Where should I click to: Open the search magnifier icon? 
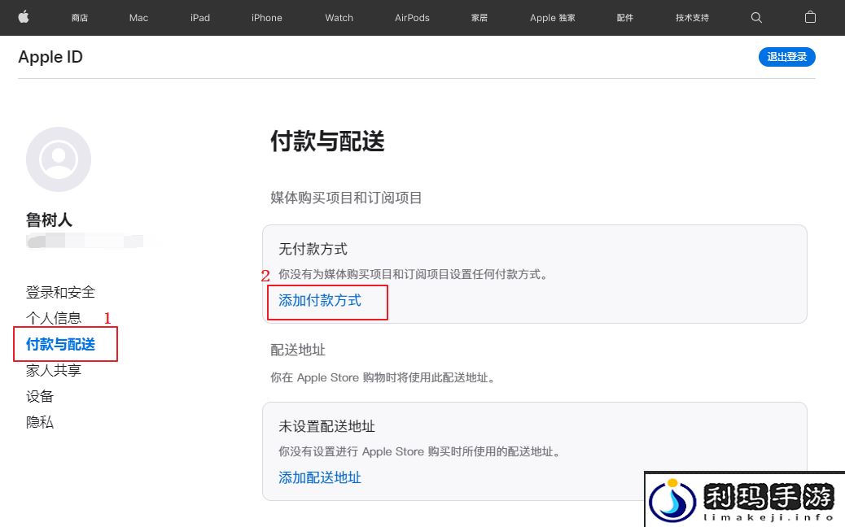pyautogui.click(x=756, y=18)
